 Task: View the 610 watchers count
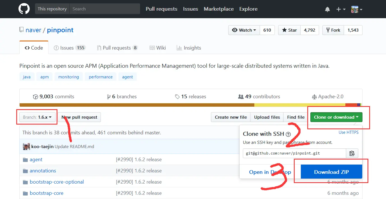267,30
